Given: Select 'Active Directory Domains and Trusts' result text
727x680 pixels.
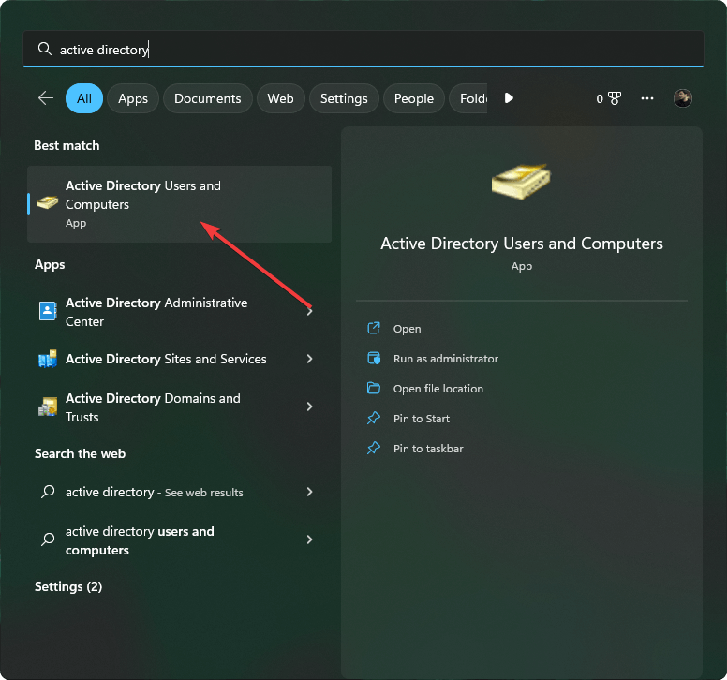Looking at the screenshot, I should click(x=153, y=407).
